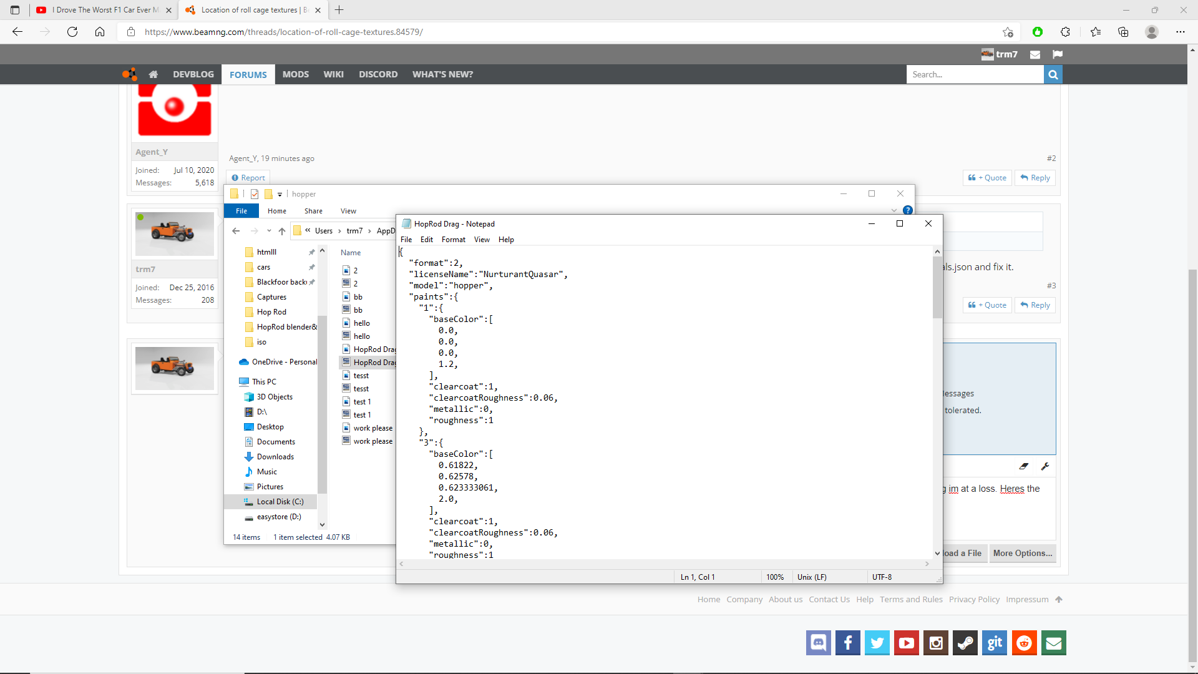Click + Quote on post #3

pos(987,305)
